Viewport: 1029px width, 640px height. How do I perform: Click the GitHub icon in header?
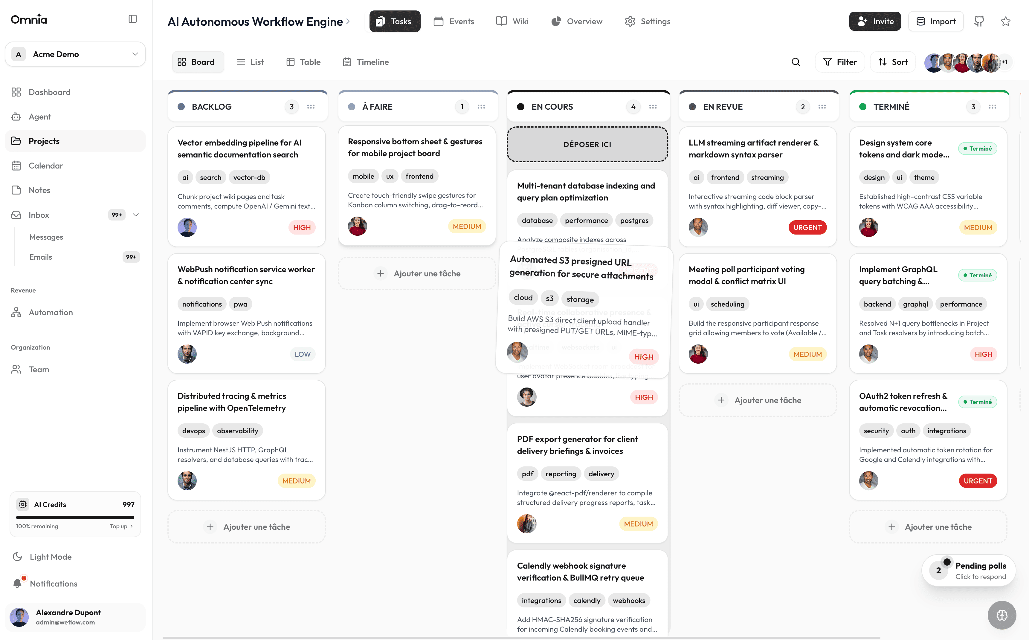click(x=979, y=21)
